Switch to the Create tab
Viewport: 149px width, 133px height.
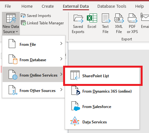coord(48,6)
